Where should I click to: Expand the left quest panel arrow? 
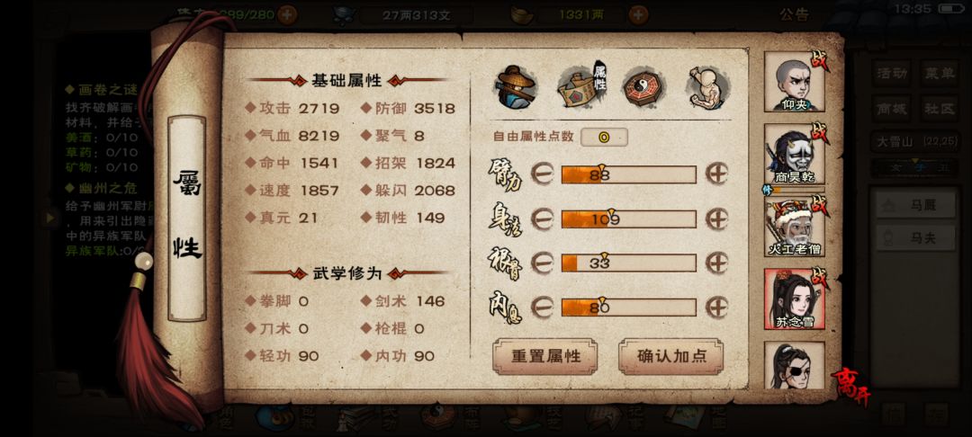point(50,218)
